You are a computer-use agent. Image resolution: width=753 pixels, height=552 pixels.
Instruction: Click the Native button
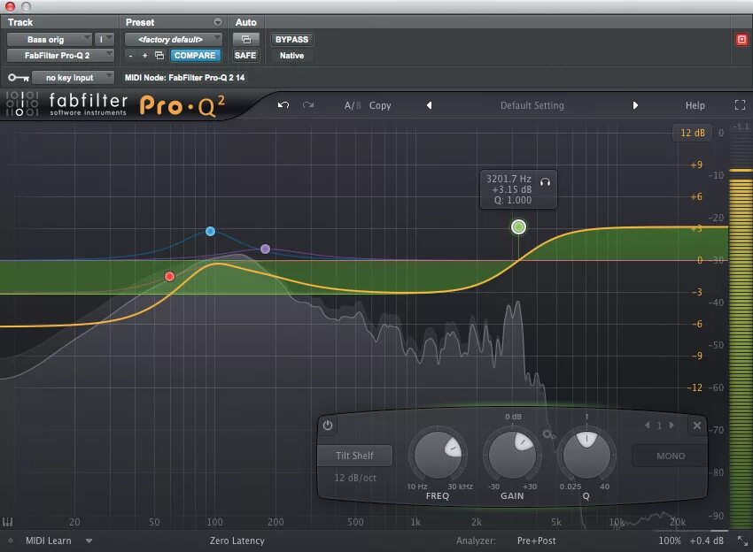click(x=291, y=55)
